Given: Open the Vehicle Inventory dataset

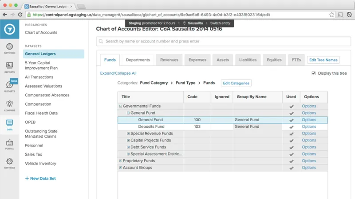Looking at the screenshot, I should coord(40,163).
